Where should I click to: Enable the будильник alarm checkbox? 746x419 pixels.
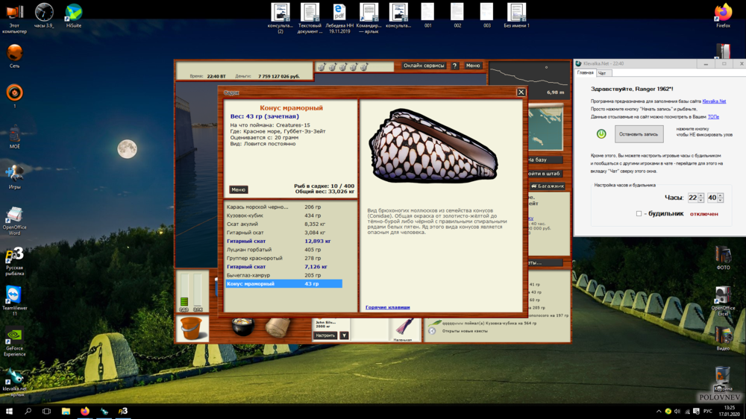639,214
